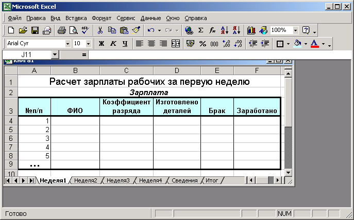Copy the selection to clipboard

(x=112, y=30)
